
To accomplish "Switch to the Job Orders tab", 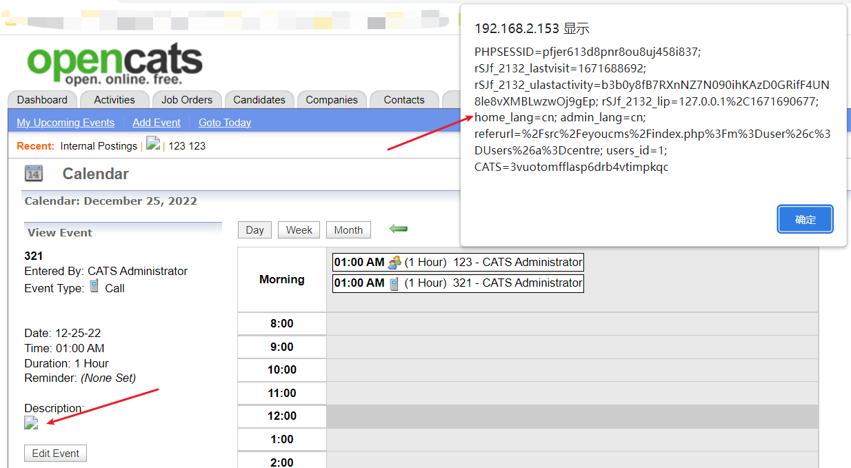I will 187,100.
